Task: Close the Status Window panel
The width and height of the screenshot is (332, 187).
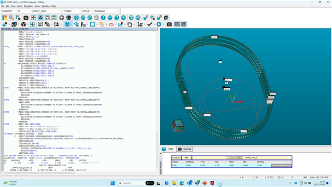Action: (x=160, y=153)
